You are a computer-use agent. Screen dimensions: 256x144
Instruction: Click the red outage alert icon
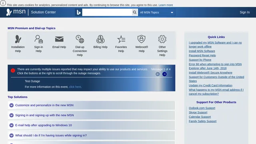[13, 70]
